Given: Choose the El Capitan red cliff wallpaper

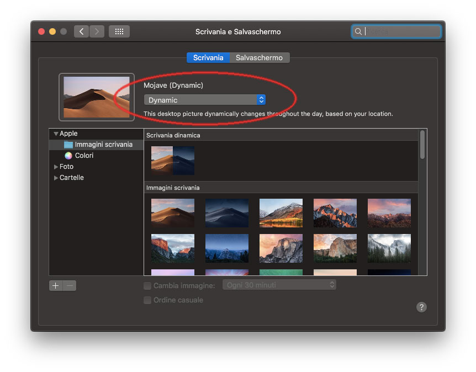Looking at the screenshot, I should point(173,248).
